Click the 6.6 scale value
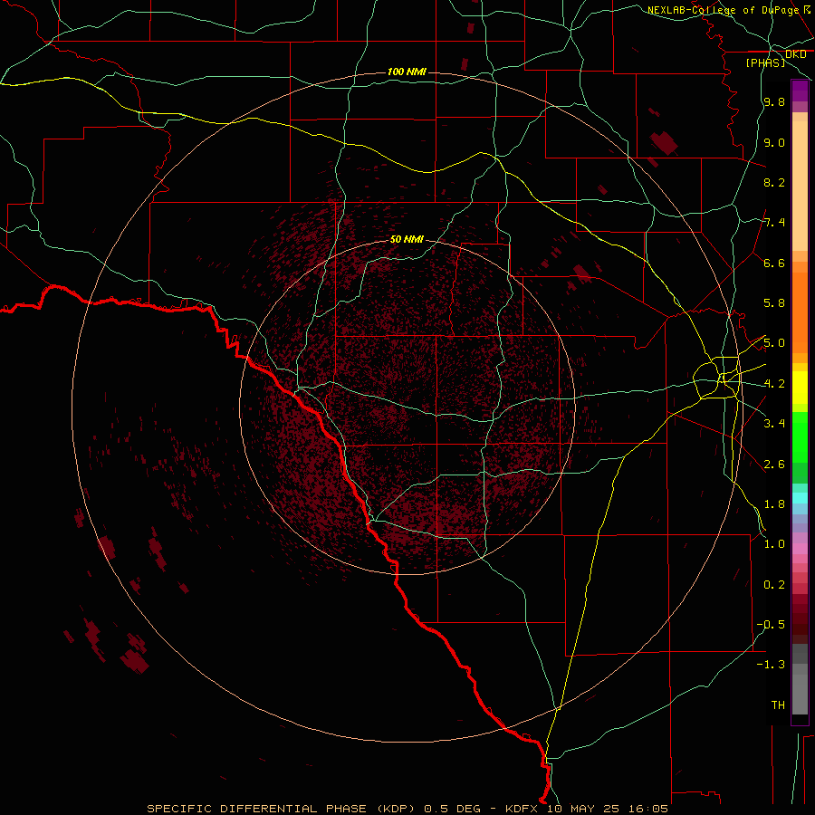This screenshot has width=815, height=815. point(774,263)
